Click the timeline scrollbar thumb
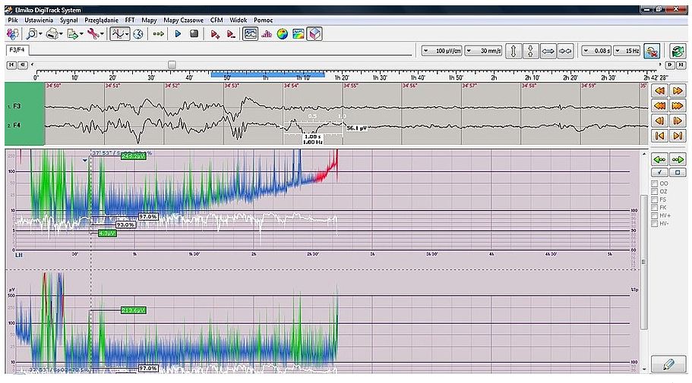This screenshot has width=692, height=383. [172, 65]
